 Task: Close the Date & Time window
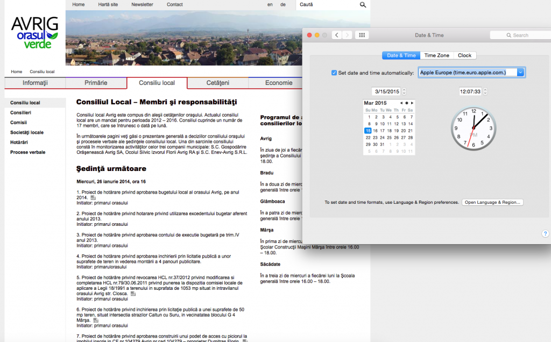[x=309, y=35]
